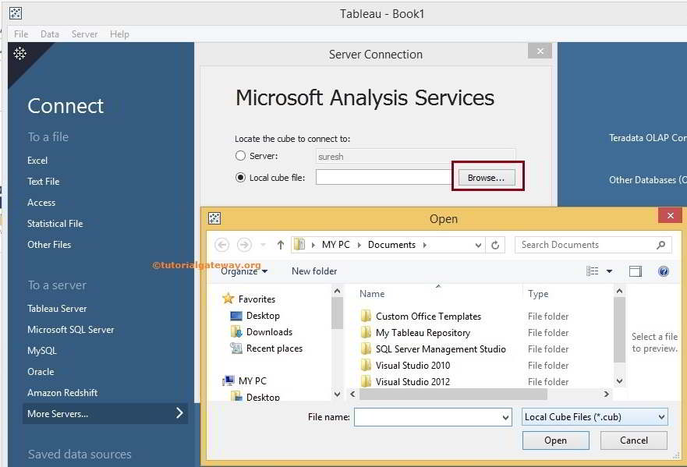
Task: Open the Data menu
Action: pos(50,34)
